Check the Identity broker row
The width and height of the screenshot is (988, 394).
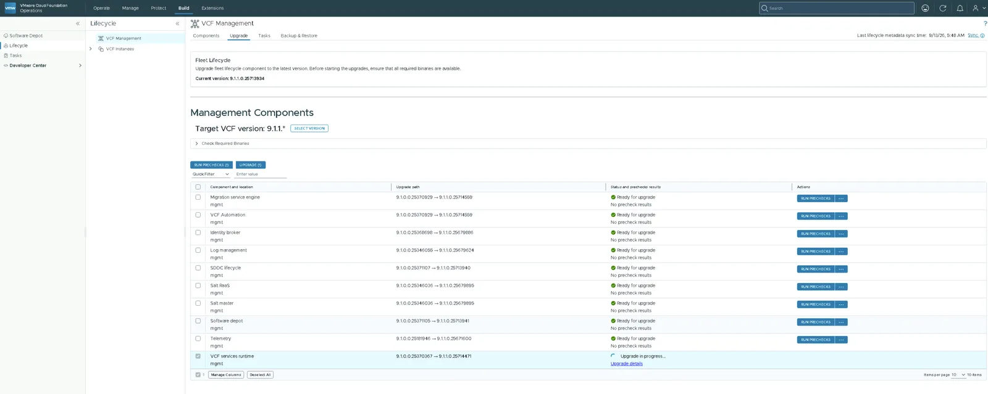(198, 232)
